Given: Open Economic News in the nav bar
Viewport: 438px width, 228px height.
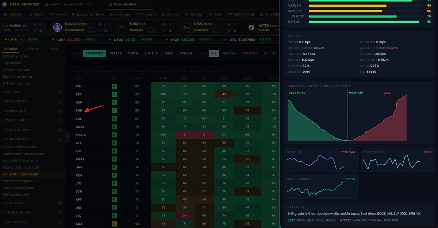Looking at the screenshot, I should click(x=88, y=15).
